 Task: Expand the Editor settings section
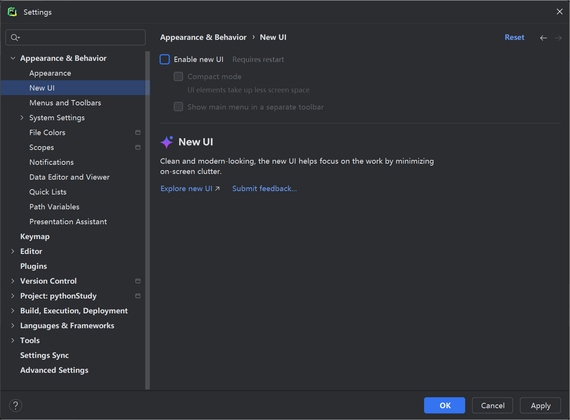click(x=13, y=251)
